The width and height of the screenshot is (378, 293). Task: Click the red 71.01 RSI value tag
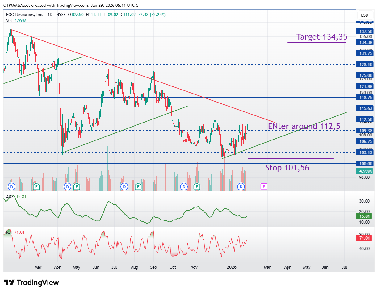(x=365, y=238)
